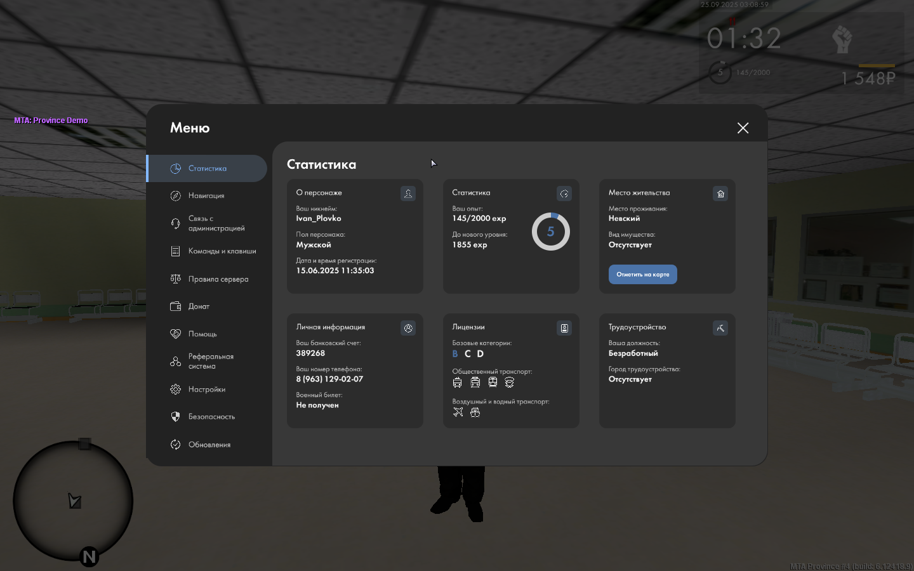Click the trolleybus license icon
This screenshot has height=571, width=914.
(x=458, y=383)
